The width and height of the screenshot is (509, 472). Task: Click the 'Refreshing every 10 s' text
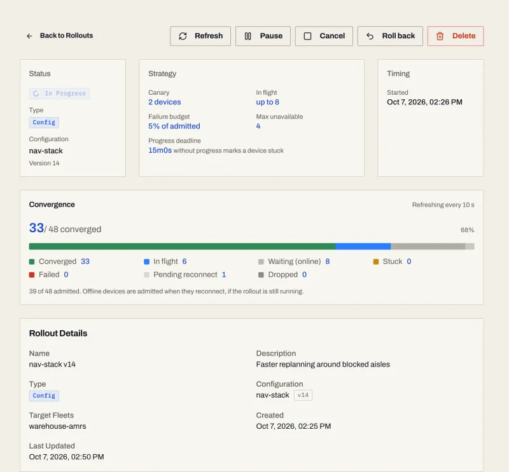click(443, 205)
